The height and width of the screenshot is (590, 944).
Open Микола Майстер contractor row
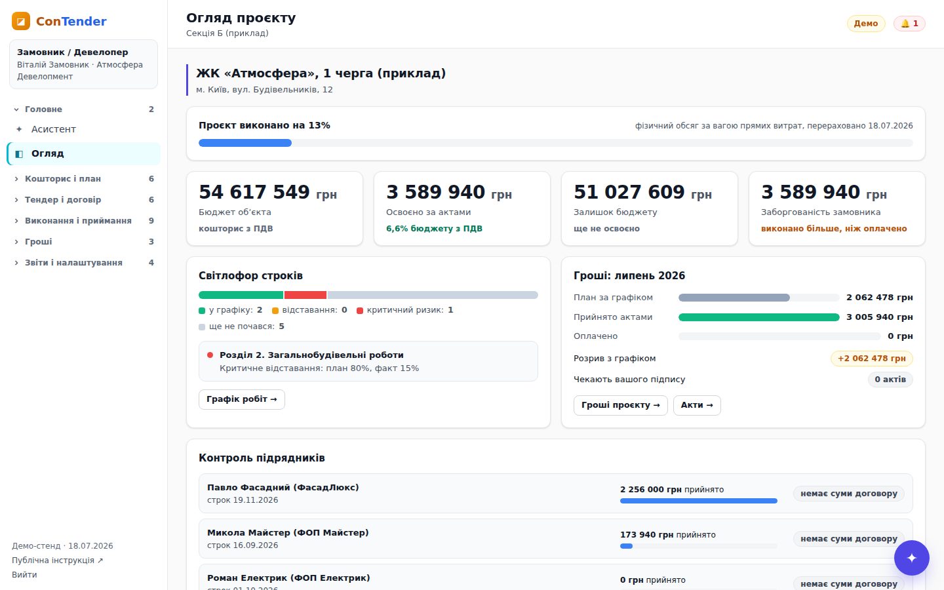point(556,539)
